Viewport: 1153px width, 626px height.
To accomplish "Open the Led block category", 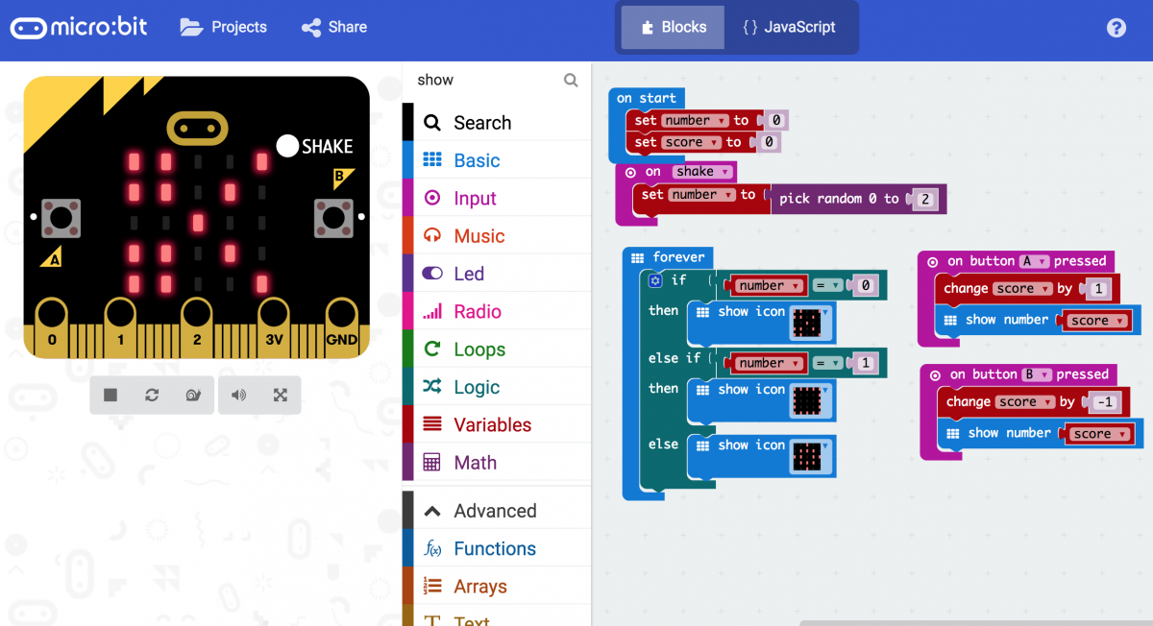I will [467, 273].
